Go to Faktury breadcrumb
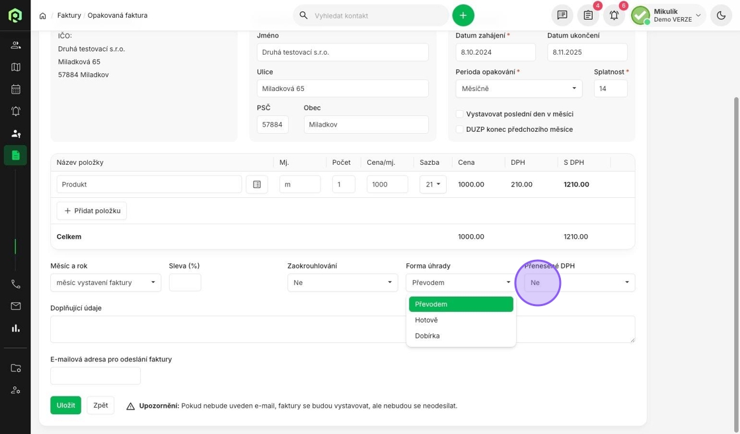The image size is (740, 434). click(x=69, y=16)
